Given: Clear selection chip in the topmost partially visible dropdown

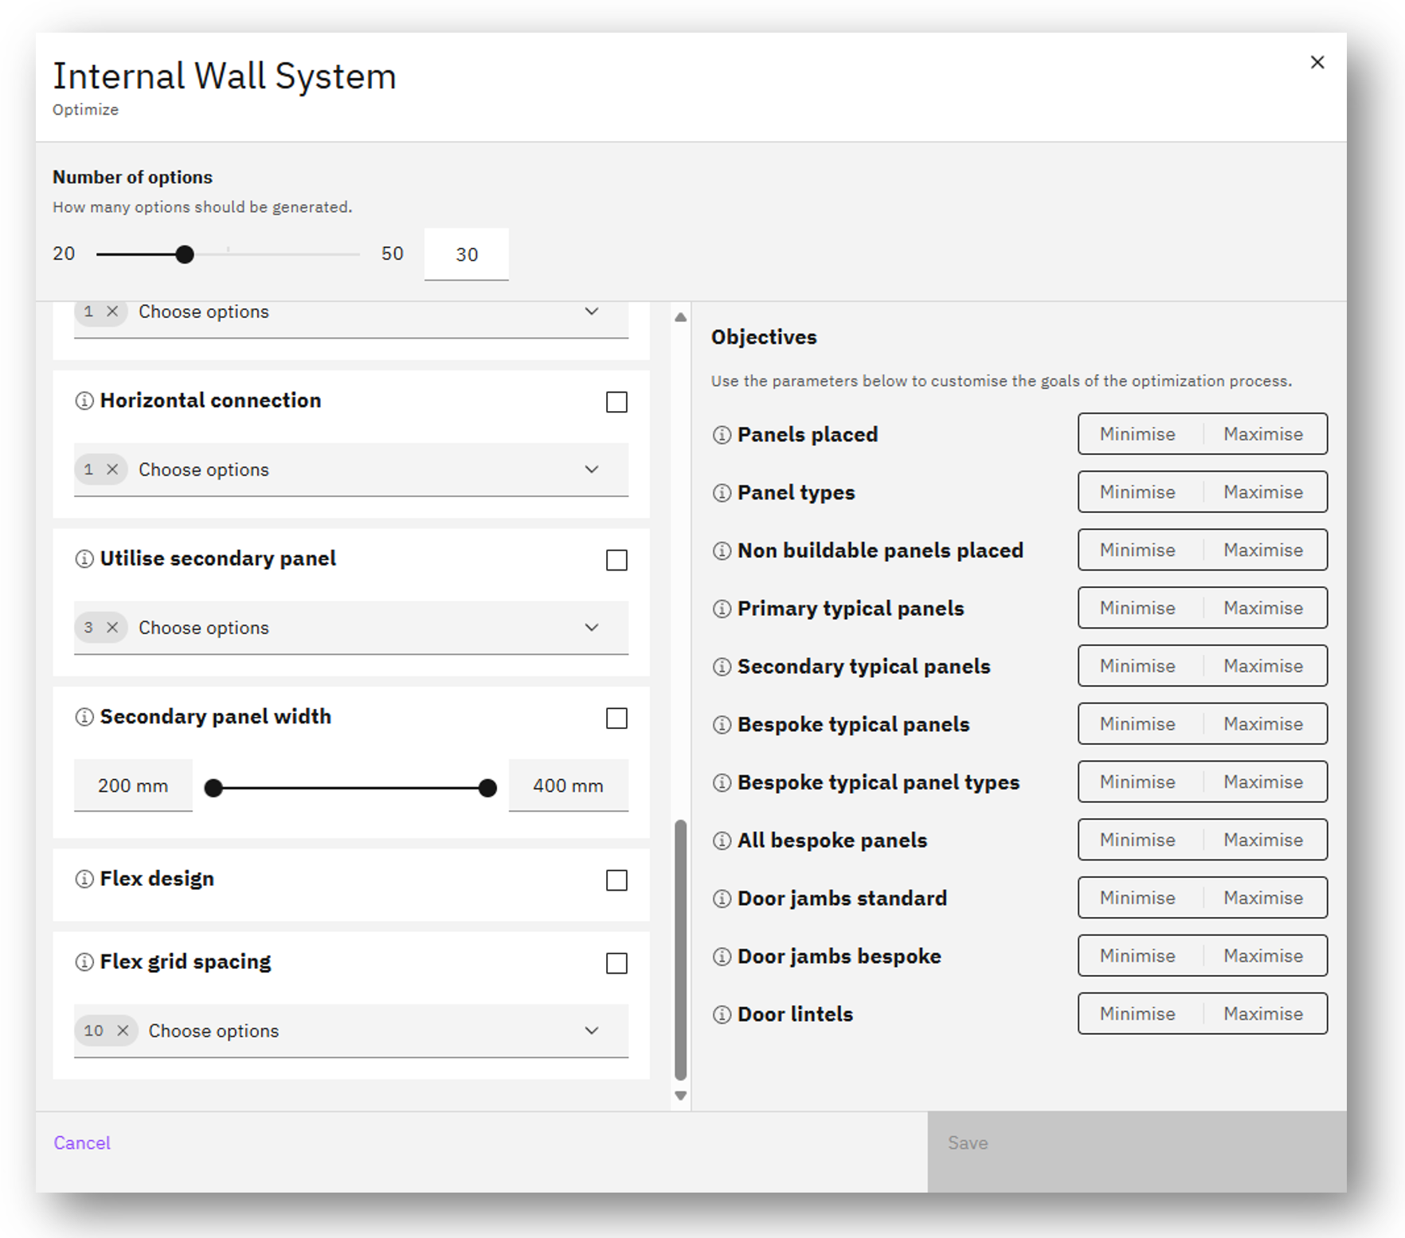Looking at the screenshot, I should pos(112,311).
